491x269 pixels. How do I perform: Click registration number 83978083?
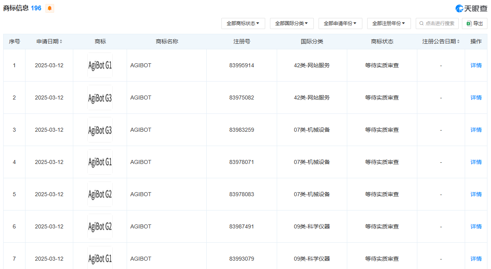pos(242,194)
